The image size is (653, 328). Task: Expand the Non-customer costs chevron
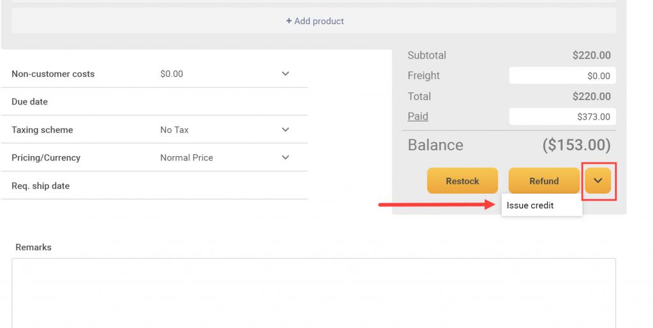(285, 74)
